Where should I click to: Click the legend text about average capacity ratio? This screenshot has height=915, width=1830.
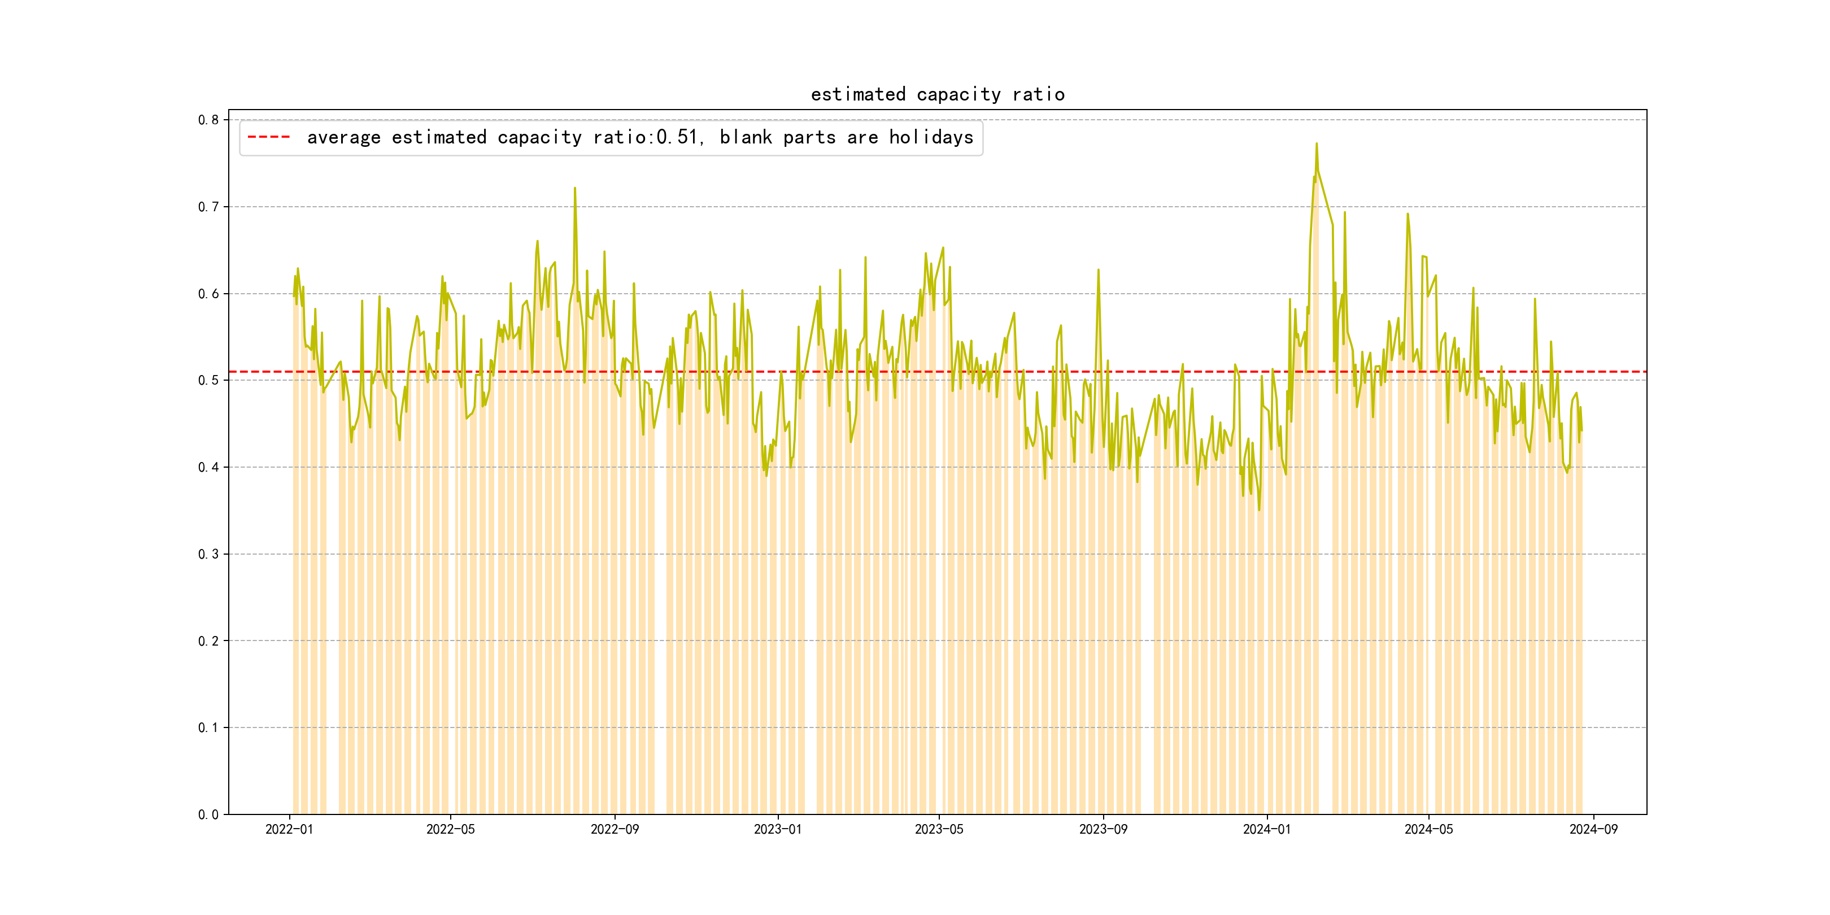[639, 137]
